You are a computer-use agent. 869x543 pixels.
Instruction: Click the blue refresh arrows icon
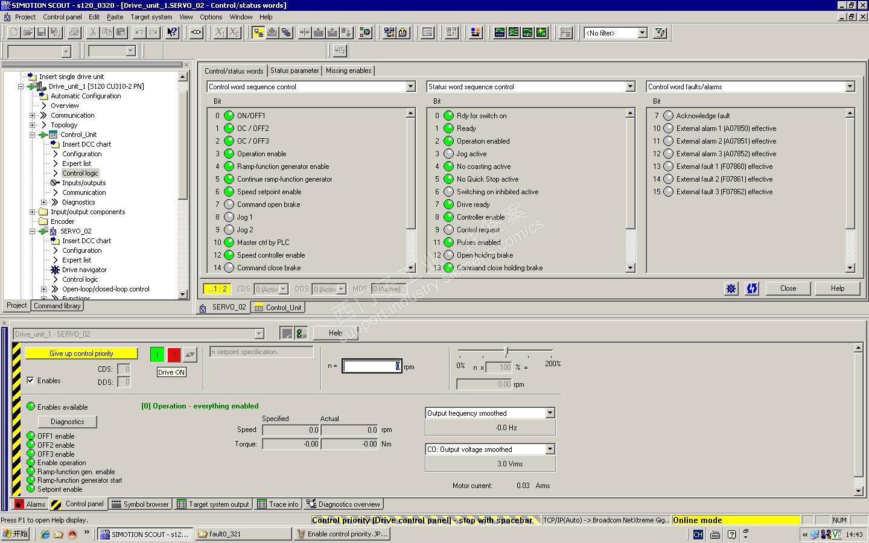(752, 288)
